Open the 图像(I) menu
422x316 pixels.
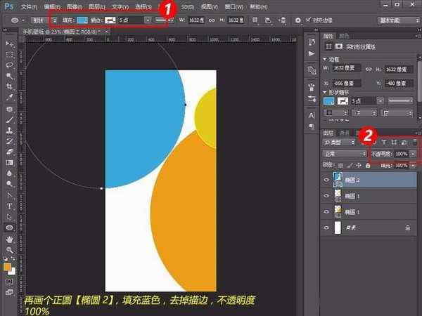click(74, 6)
